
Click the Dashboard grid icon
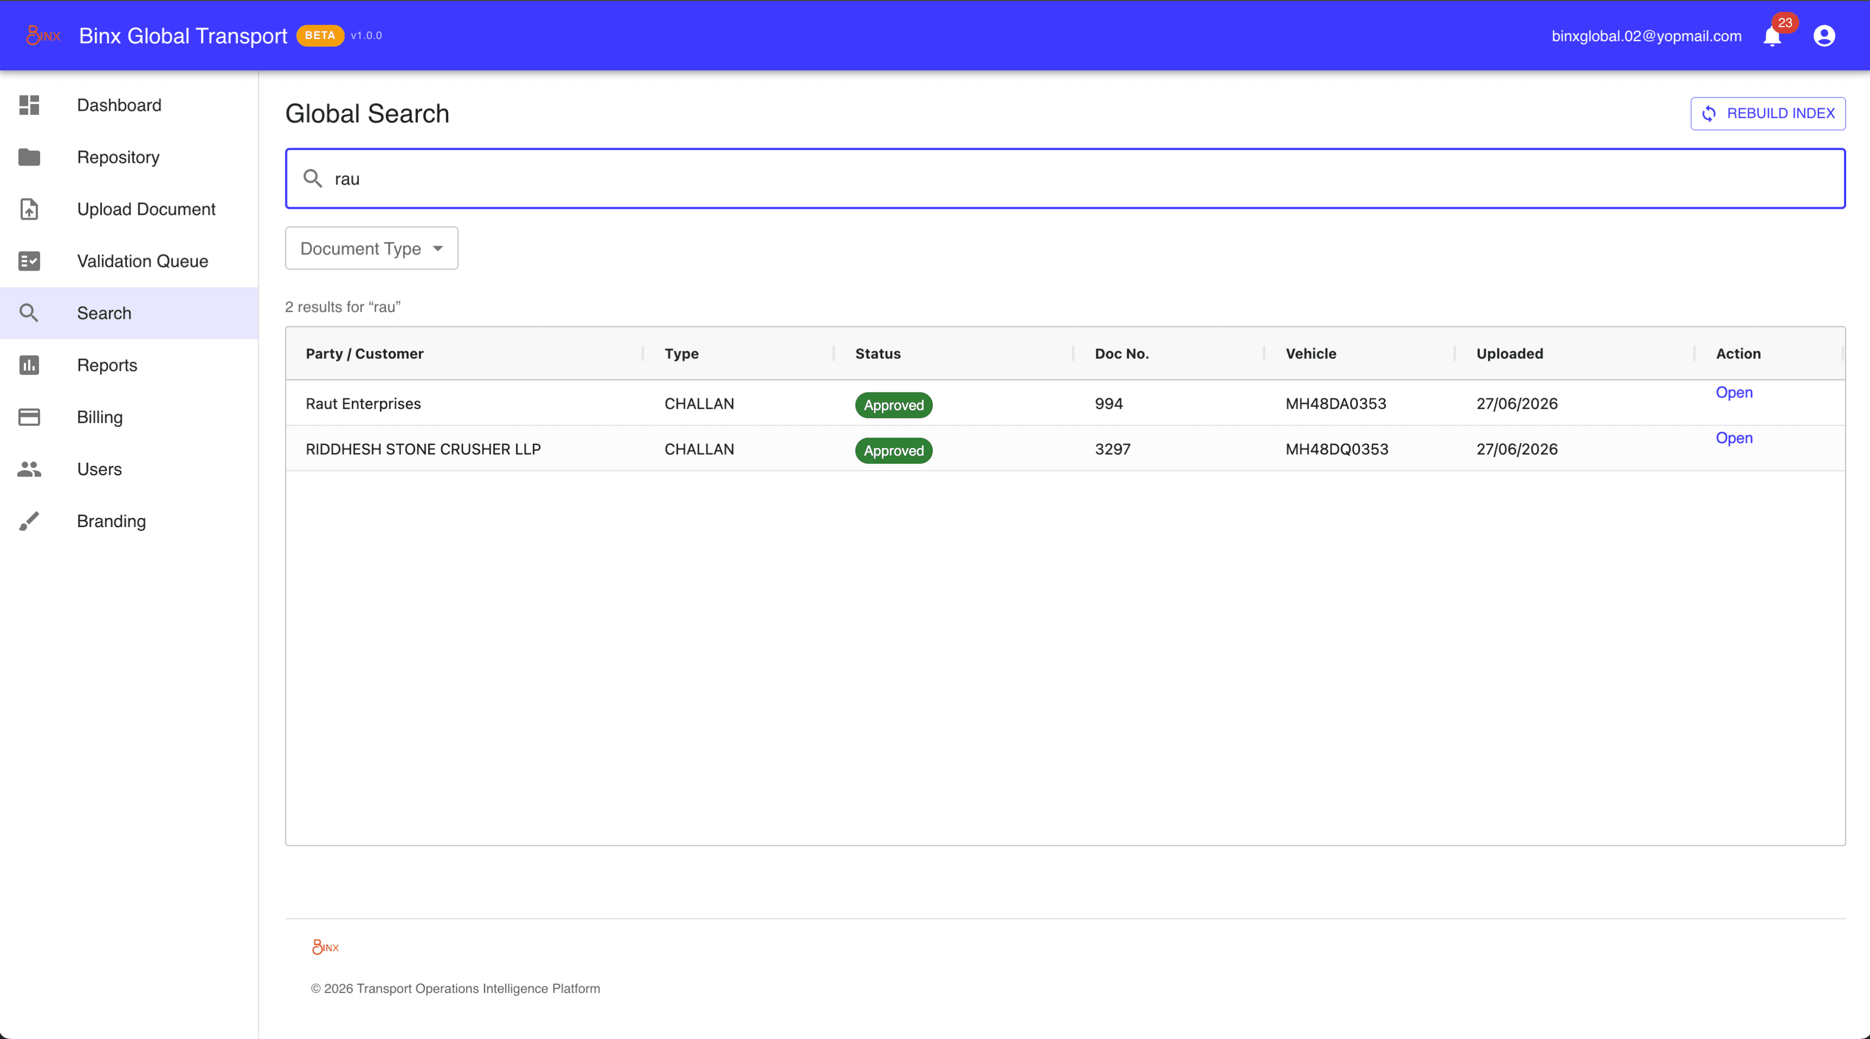click(29, 105)
